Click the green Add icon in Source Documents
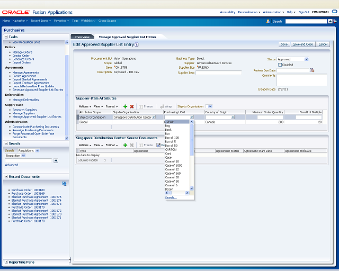The width and height of the screenshot is (339, 271). [125, 145]
